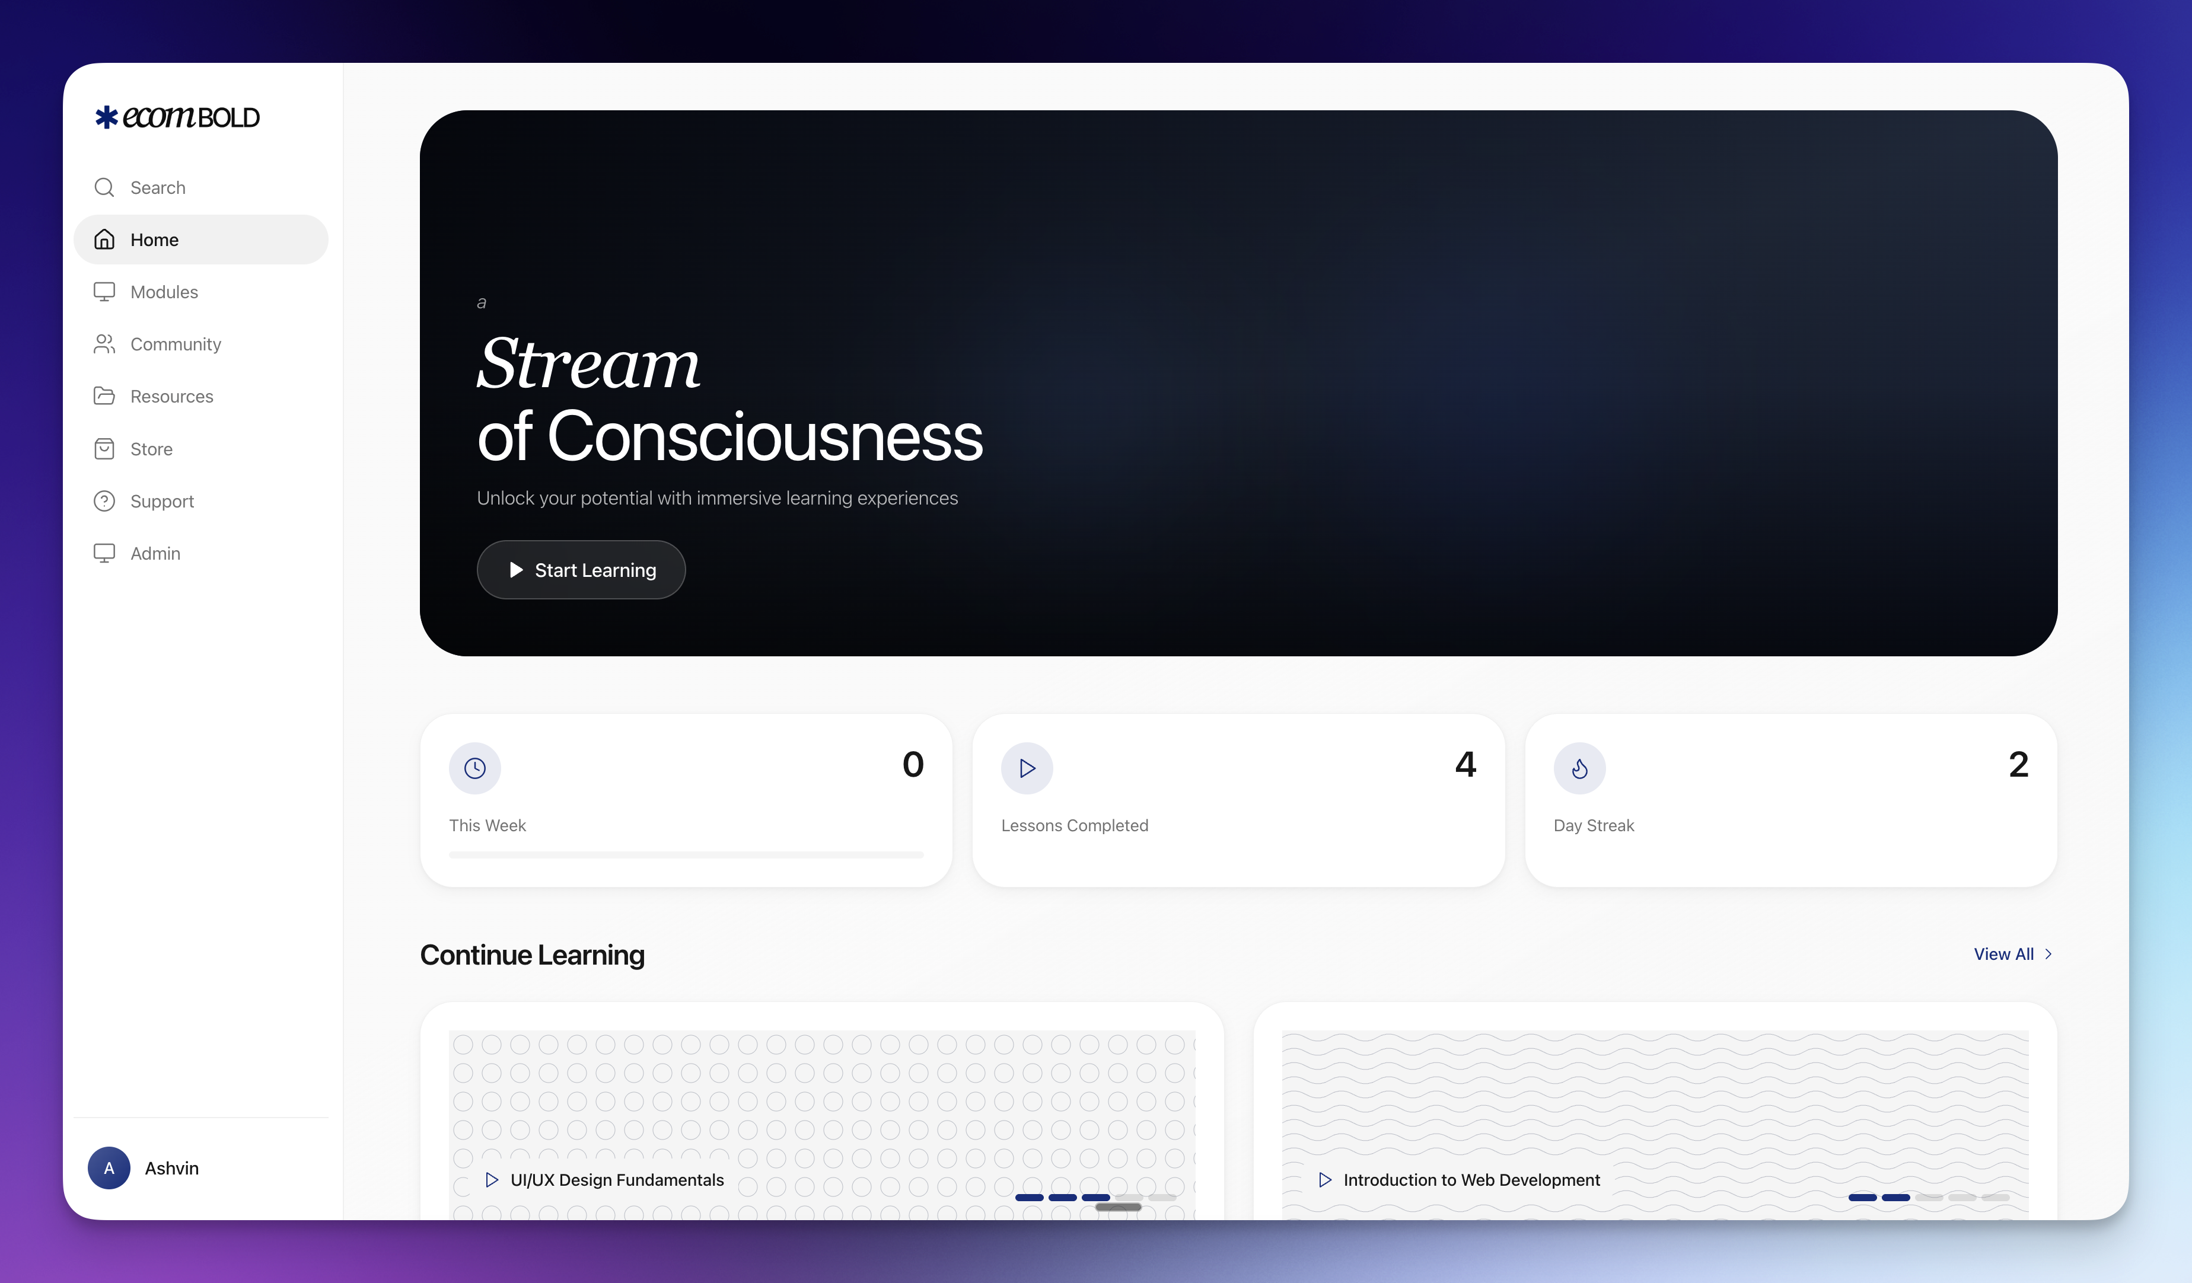Click the Stream of Consciousness hero title
This screenshot has width=2192, height=1283.
click(730, 399)
